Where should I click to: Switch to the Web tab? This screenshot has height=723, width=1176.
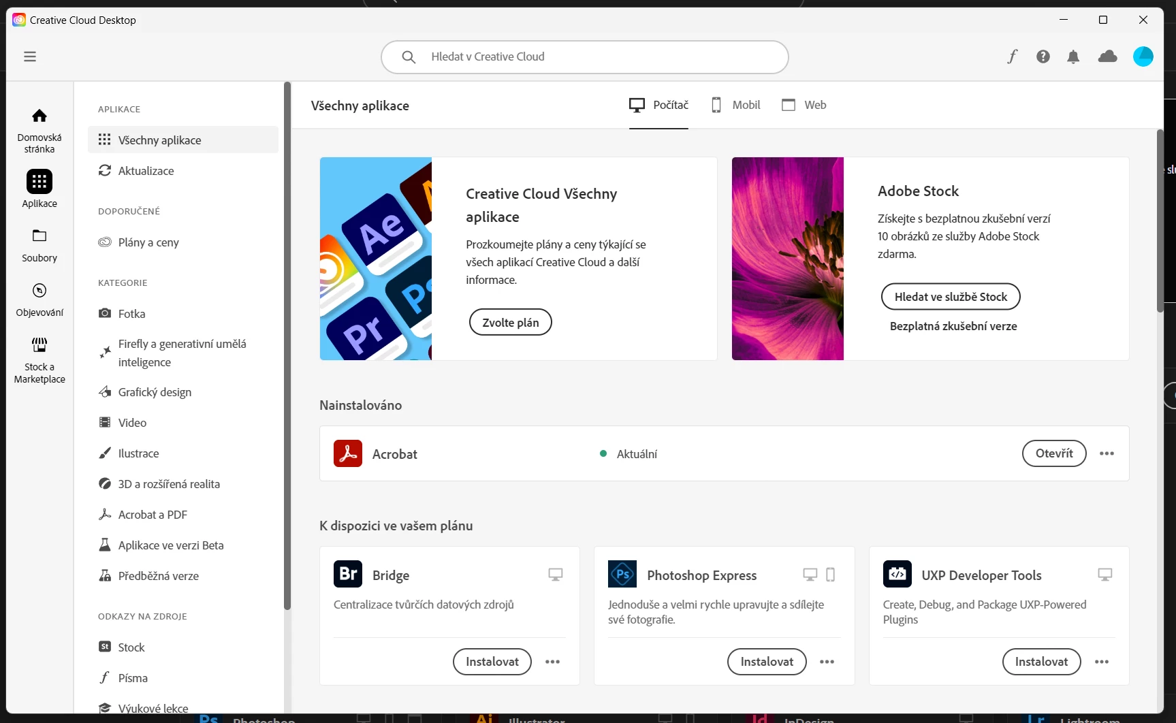coord(804,105)
